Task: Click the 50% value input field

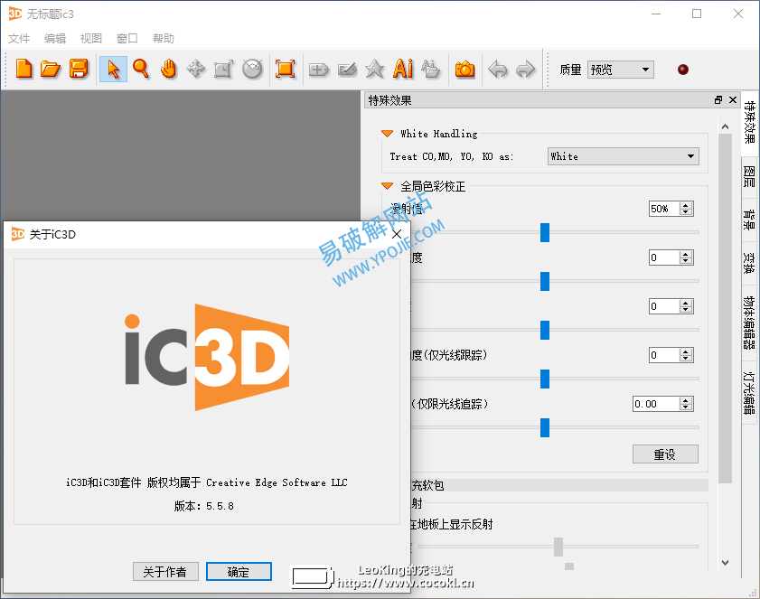Action: 664,209
